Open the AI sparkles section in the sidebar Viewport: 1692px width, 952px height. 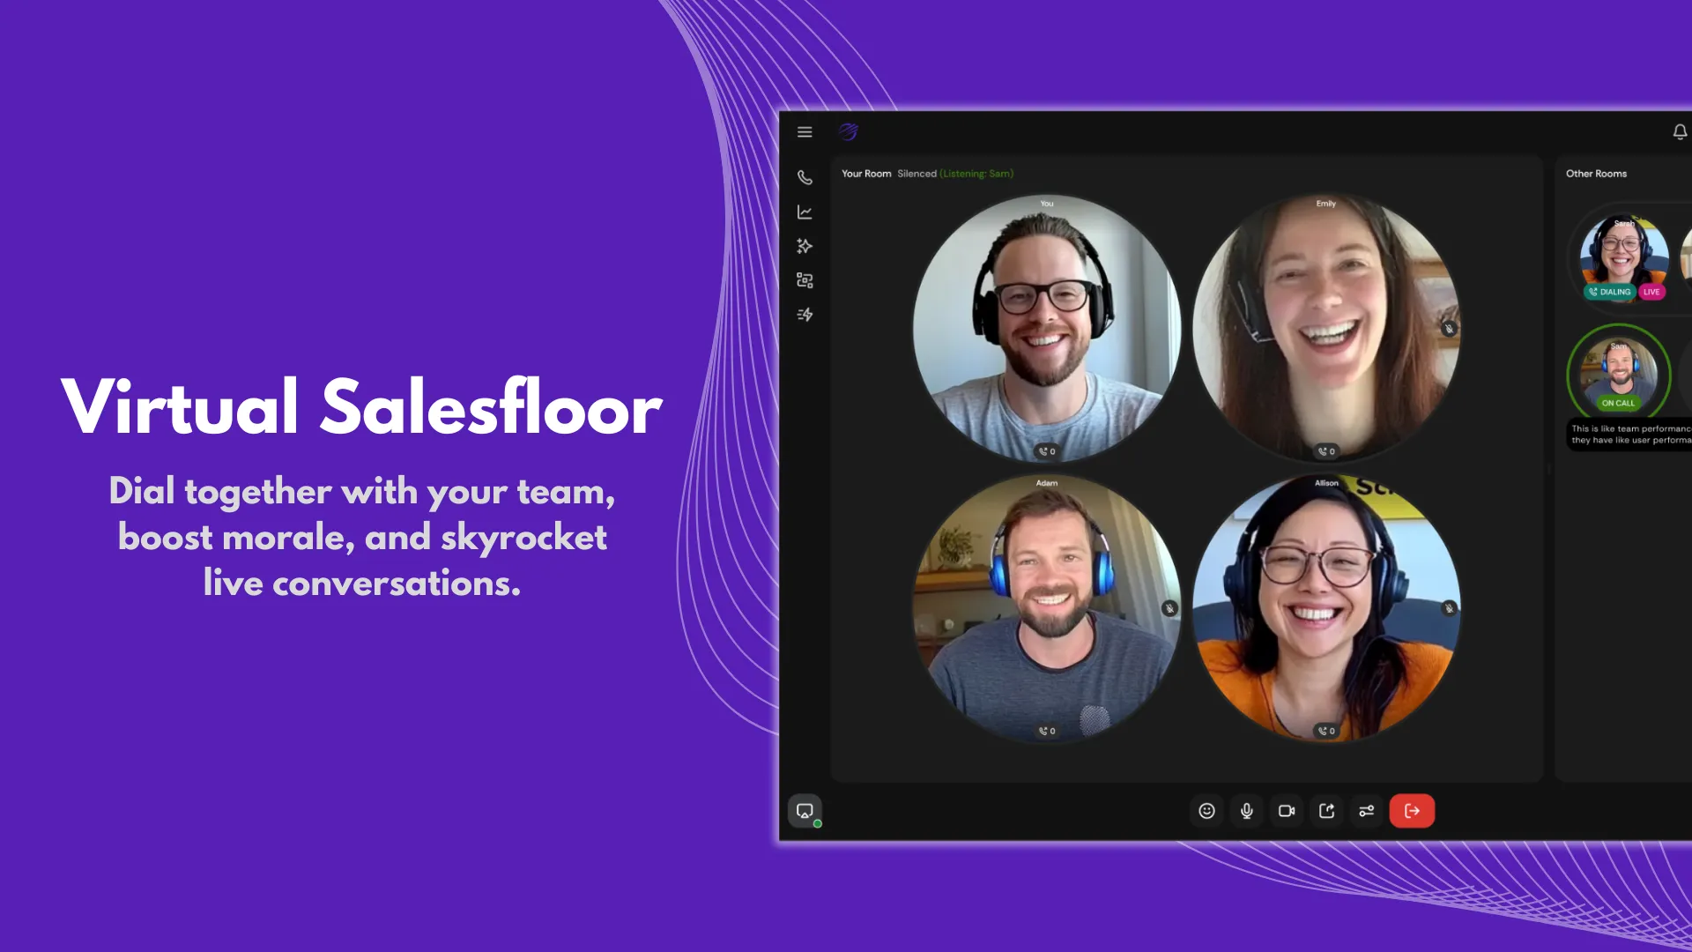[805, 246]
